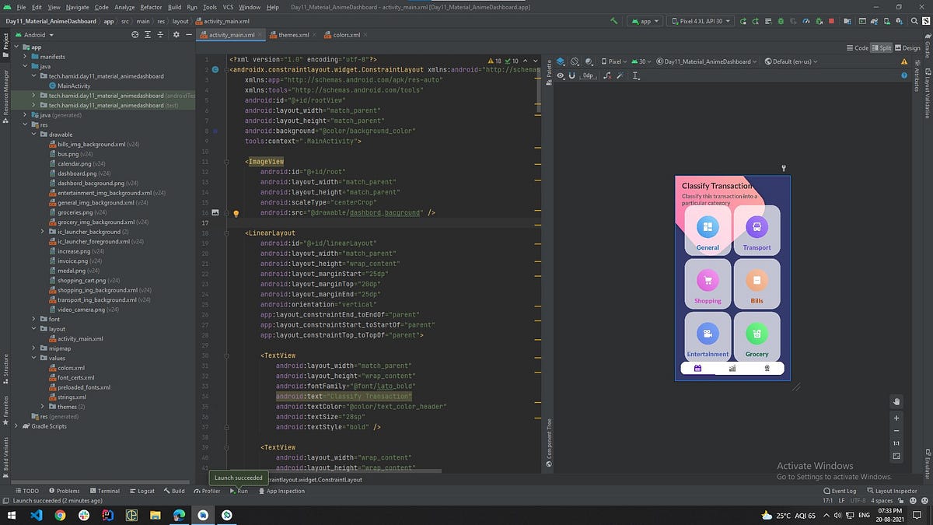Open the Refactor menu
933x525 pixels.
tap(151, 7)
